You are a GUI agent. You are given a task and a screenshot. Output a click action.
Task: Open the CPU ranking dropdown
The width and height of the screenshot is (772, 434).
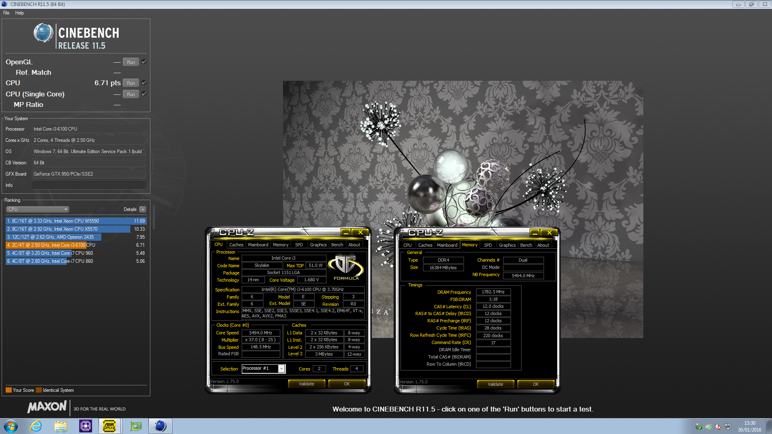[x=38, y=209]
